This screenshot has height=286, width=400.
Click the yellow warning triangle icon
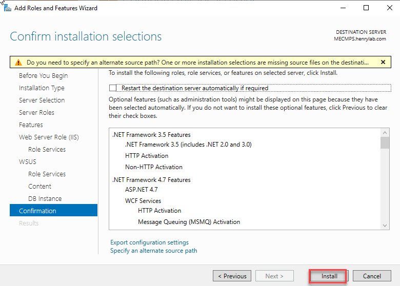(18, 63)
